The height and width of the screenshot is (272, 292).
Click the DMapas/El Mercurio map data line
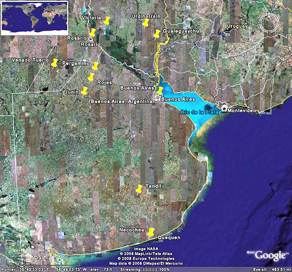pos(146,263)
